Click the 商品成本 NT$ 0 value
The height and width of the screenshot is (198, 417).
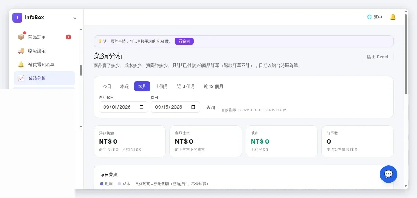pos(184,141)
